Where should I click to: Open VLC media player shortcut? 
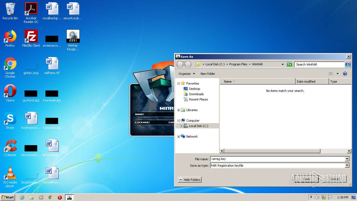tap(10, 177)
